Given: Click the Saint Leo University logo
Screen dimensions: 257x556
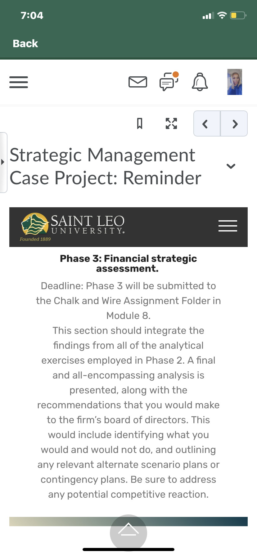Looking at the screenshot, I should click(72, 227).
